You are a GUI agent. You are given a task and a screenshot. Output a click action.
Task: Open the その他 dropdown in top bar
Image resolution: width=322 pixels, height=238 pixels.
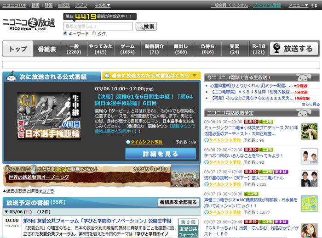click(x=102, y=6)
